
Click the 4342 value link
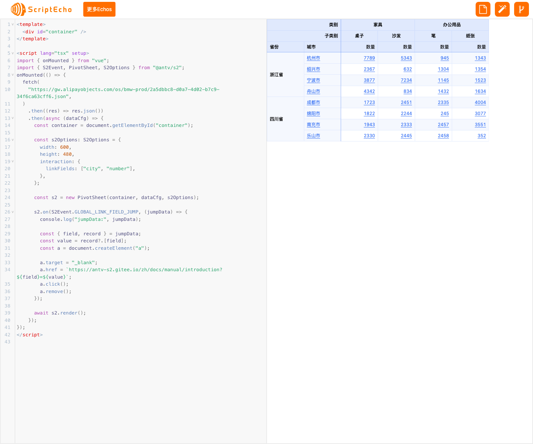369,91
